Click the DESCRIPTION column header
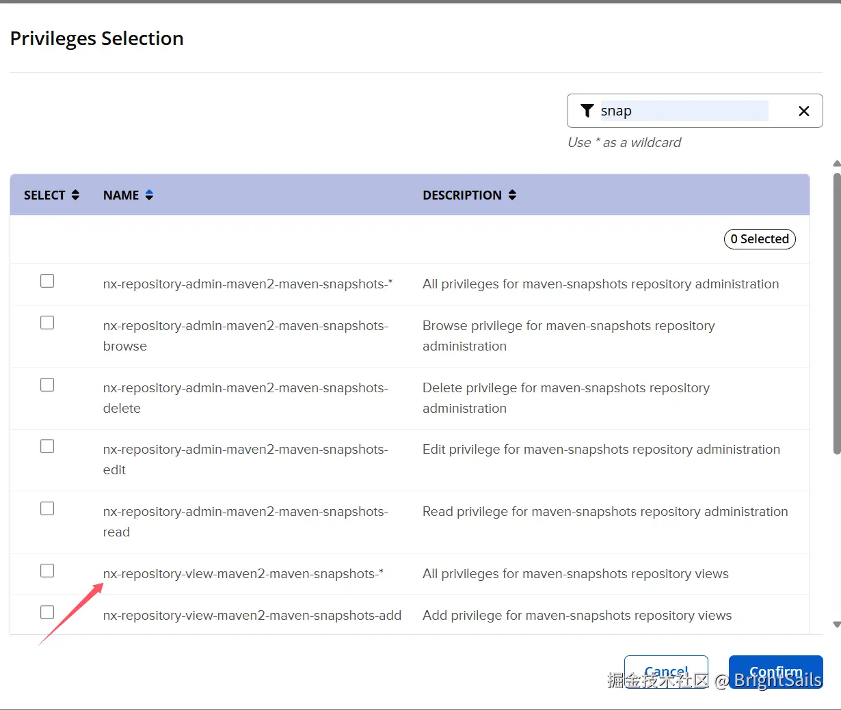Image resolution: width=841 pixels, height=710 pixels. point(469,195)
